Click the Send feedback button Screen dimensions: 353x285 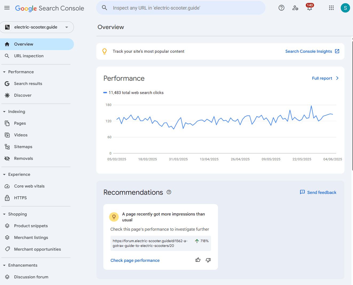click(x=318, y=192)
